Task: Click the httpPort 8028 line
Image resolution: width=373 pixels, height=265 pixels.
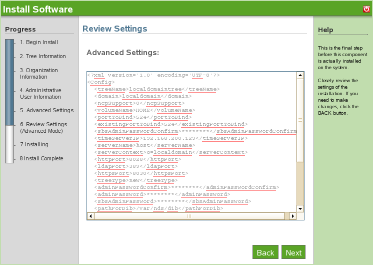Action: pyautogui.click(x=137, y=159)
